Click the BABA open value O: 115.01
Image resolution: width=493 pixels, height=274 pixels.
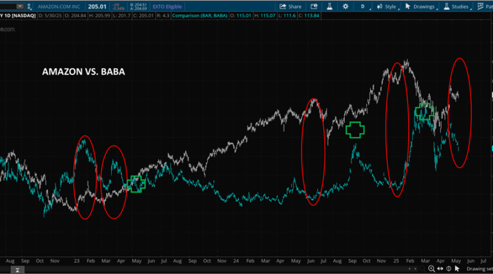(x=241, y=16)
